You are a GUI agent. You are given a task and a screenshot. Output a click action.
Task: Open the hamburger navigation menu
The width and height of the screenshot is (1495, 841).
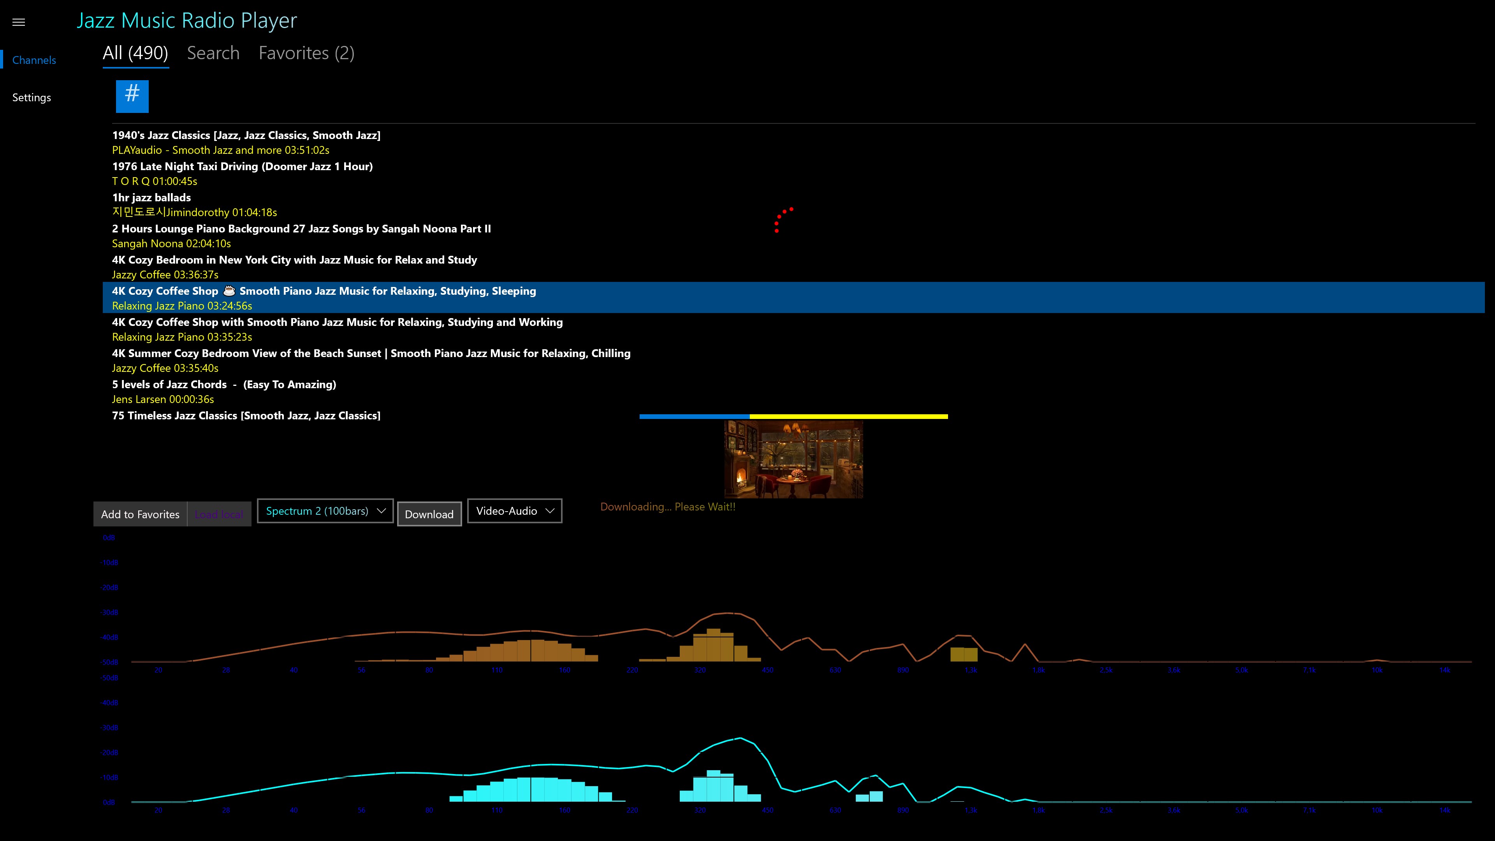pyautogui.click(x=19, y=22)
